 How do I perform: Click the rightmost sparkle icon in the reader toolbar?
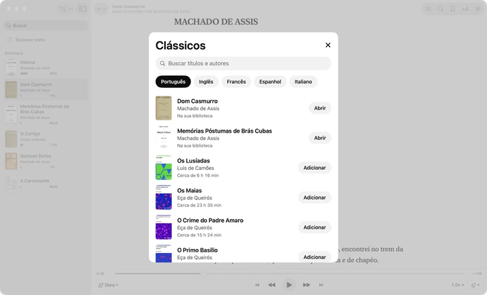(478, 9)
